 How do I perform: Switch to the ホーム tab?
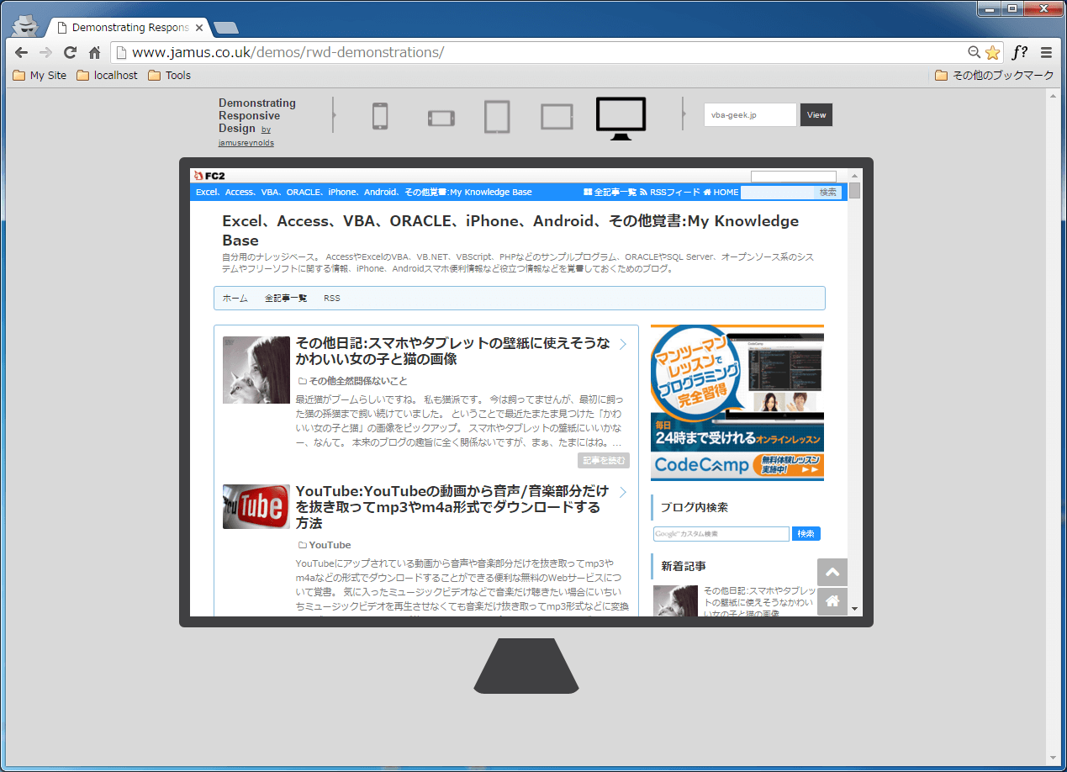coord(235,298)
